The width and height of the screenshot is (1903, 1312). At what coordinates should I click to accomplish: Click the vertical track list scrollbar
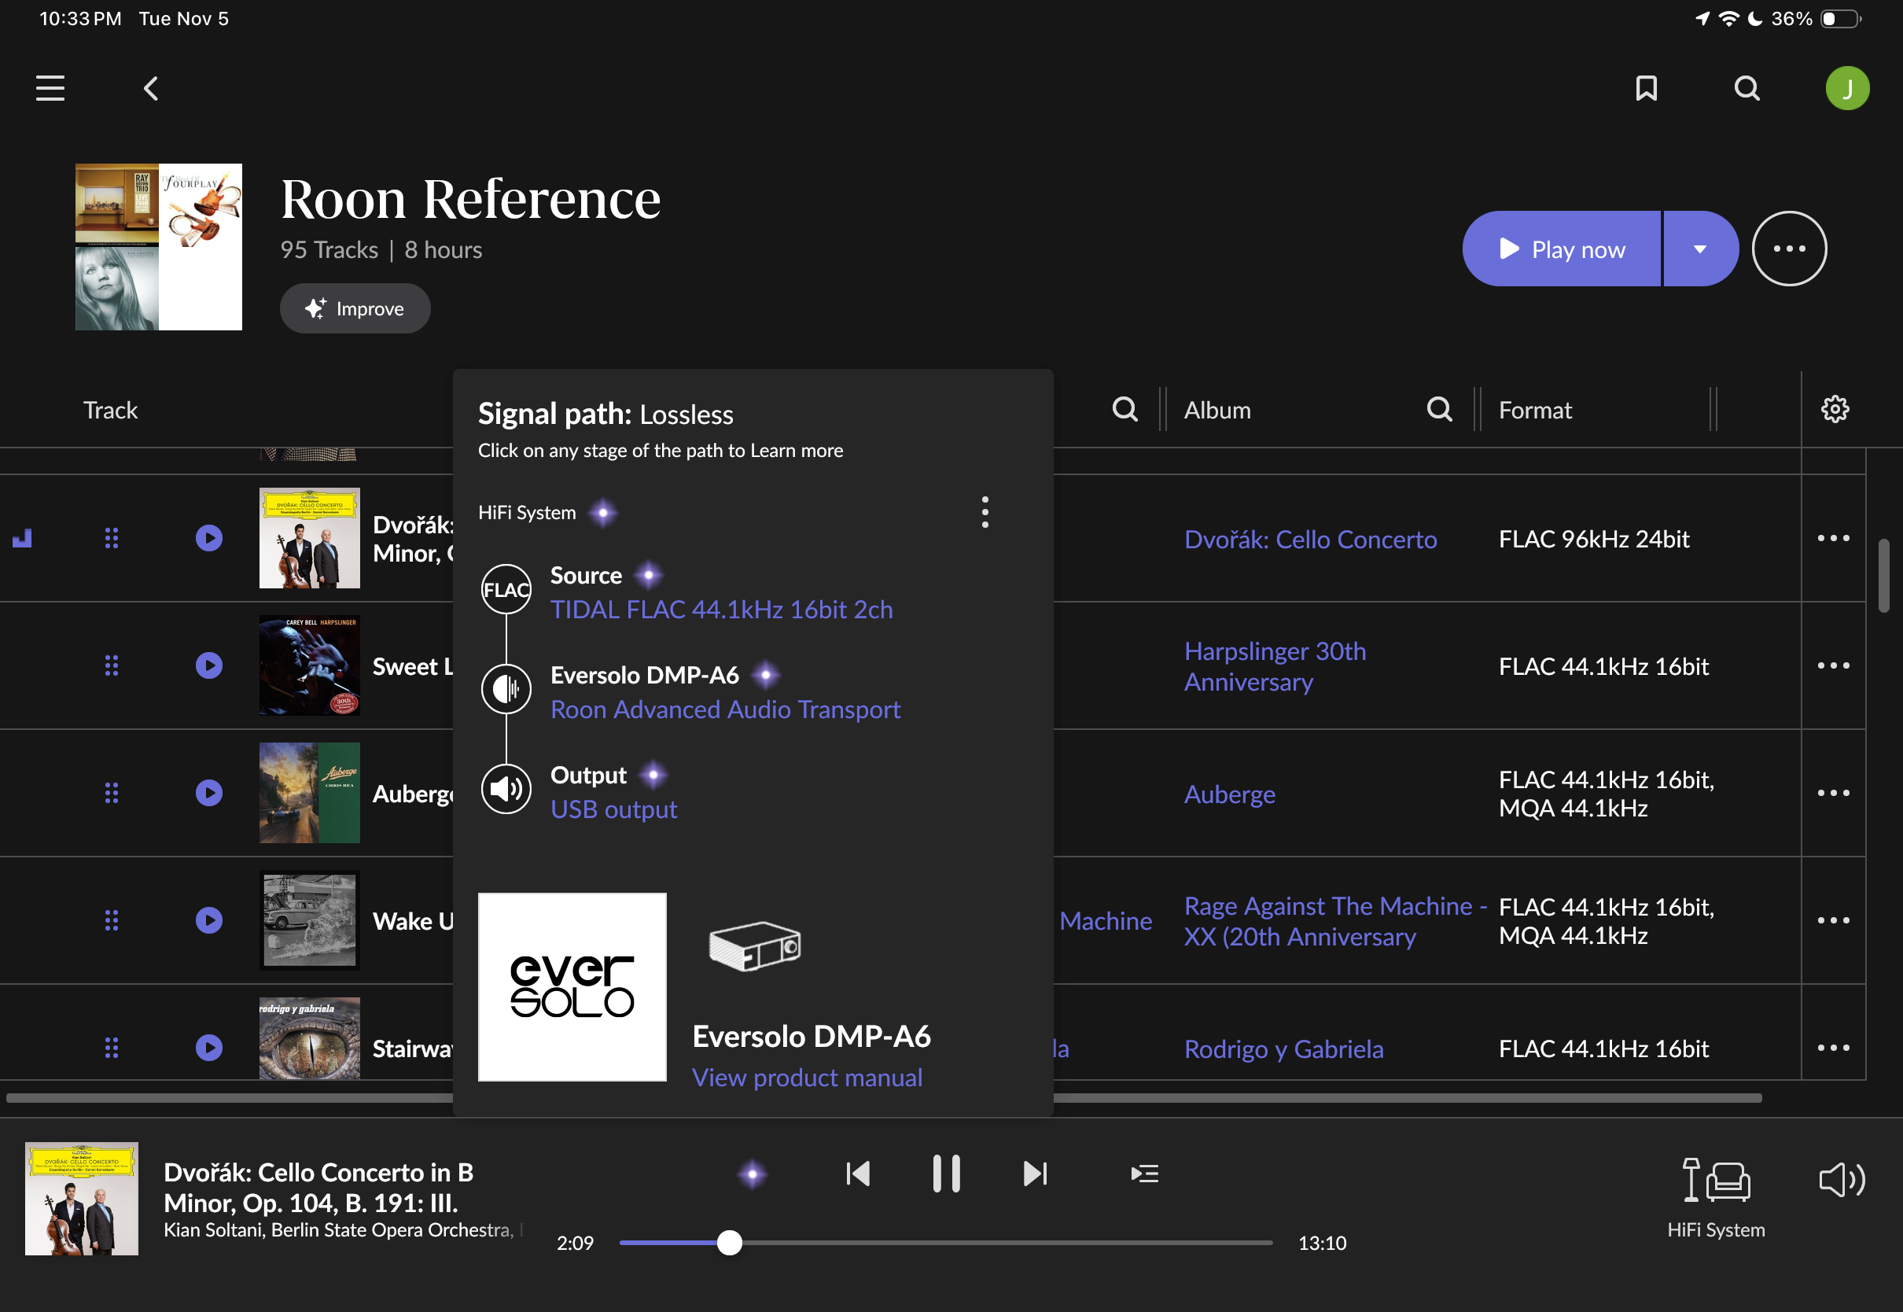click(1884, 576)
